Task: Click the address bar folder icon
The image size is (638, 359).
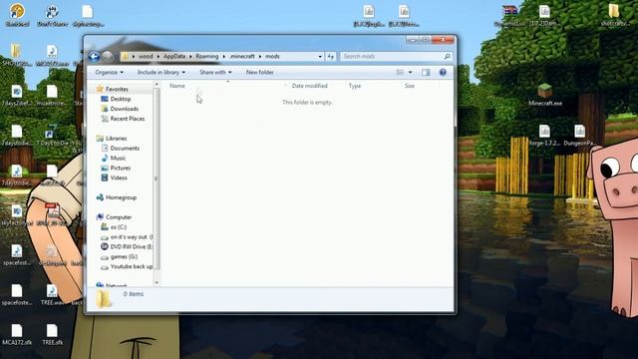Action: (125, 56)
